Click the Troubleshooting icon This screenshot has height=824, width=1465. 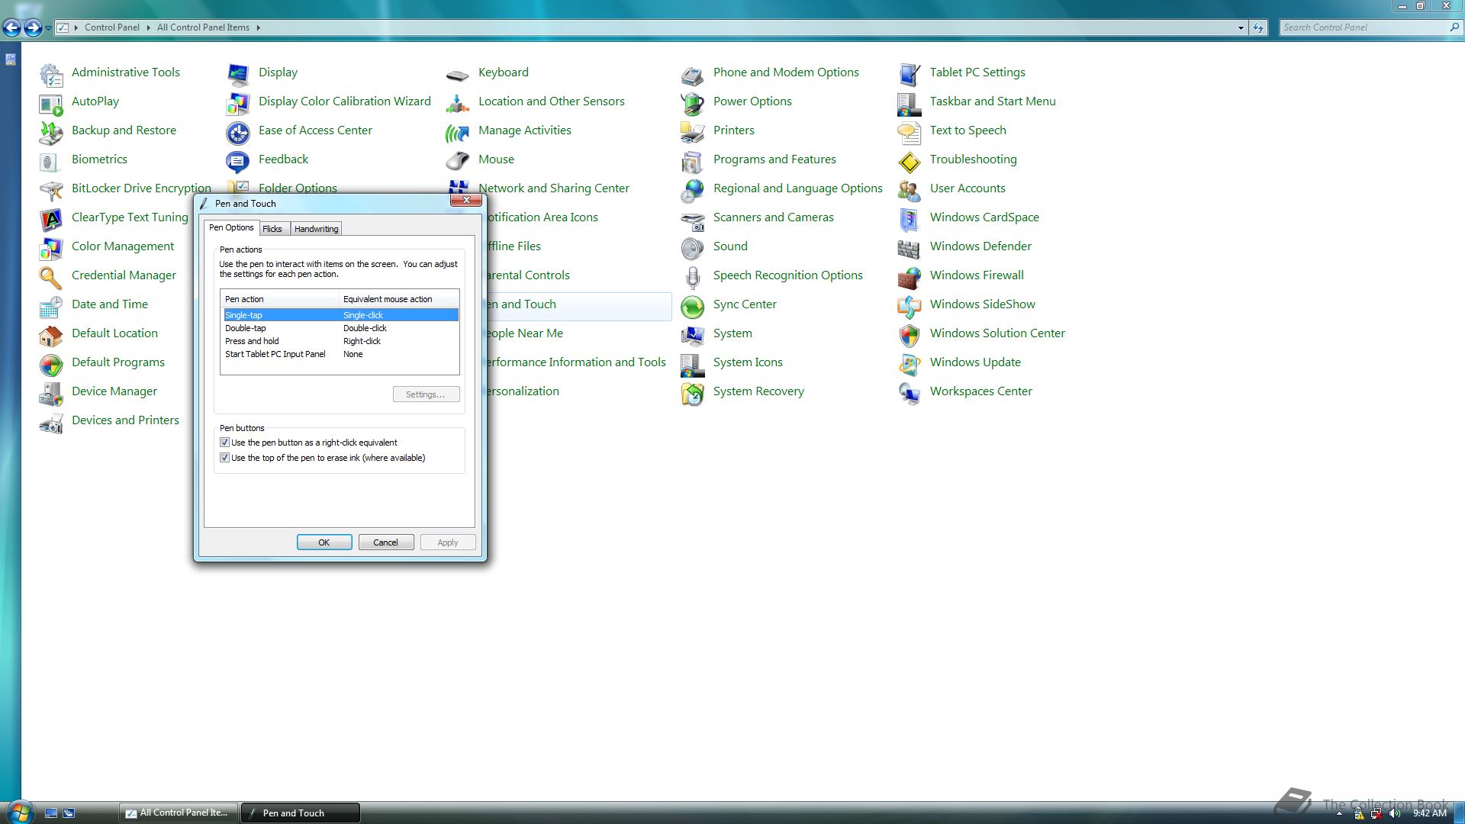click(910, 162)
